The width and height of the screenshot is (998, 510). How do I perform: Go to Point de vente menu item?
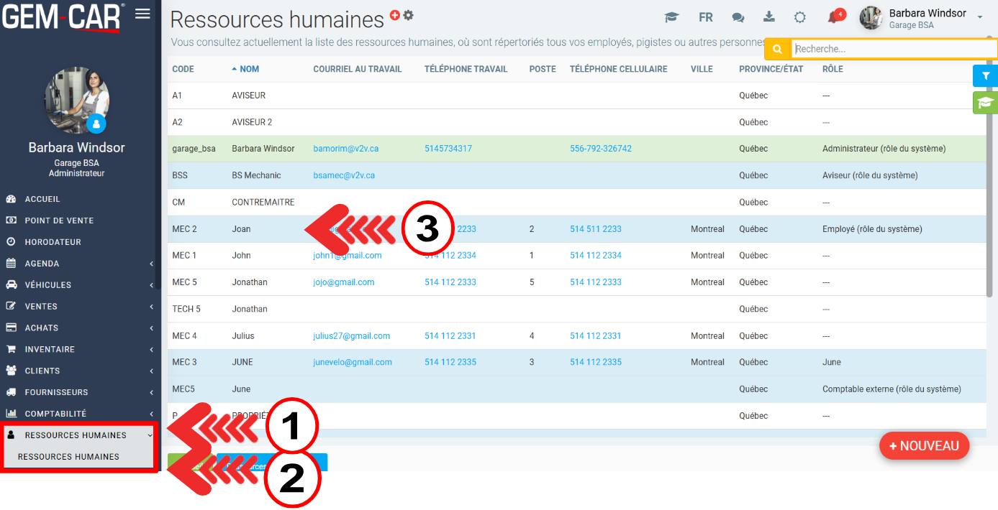point(59,221)
